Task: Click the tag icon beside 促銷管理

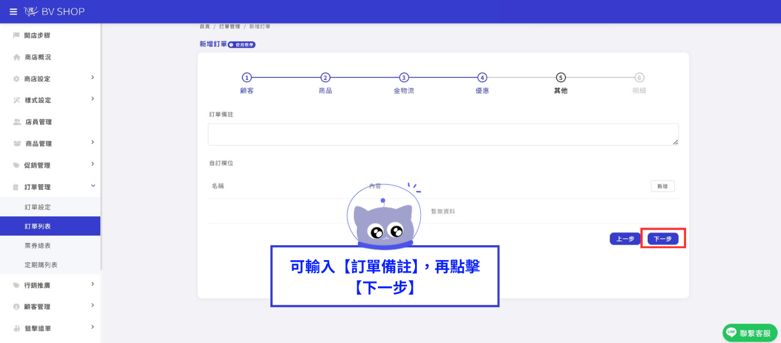Action: tap(17, 165)
